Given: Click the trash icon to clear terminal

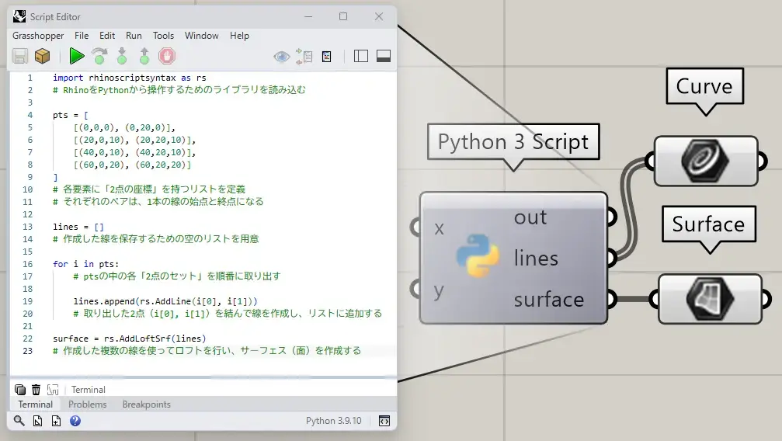Looking at the screenshot, I should (36, 390).
